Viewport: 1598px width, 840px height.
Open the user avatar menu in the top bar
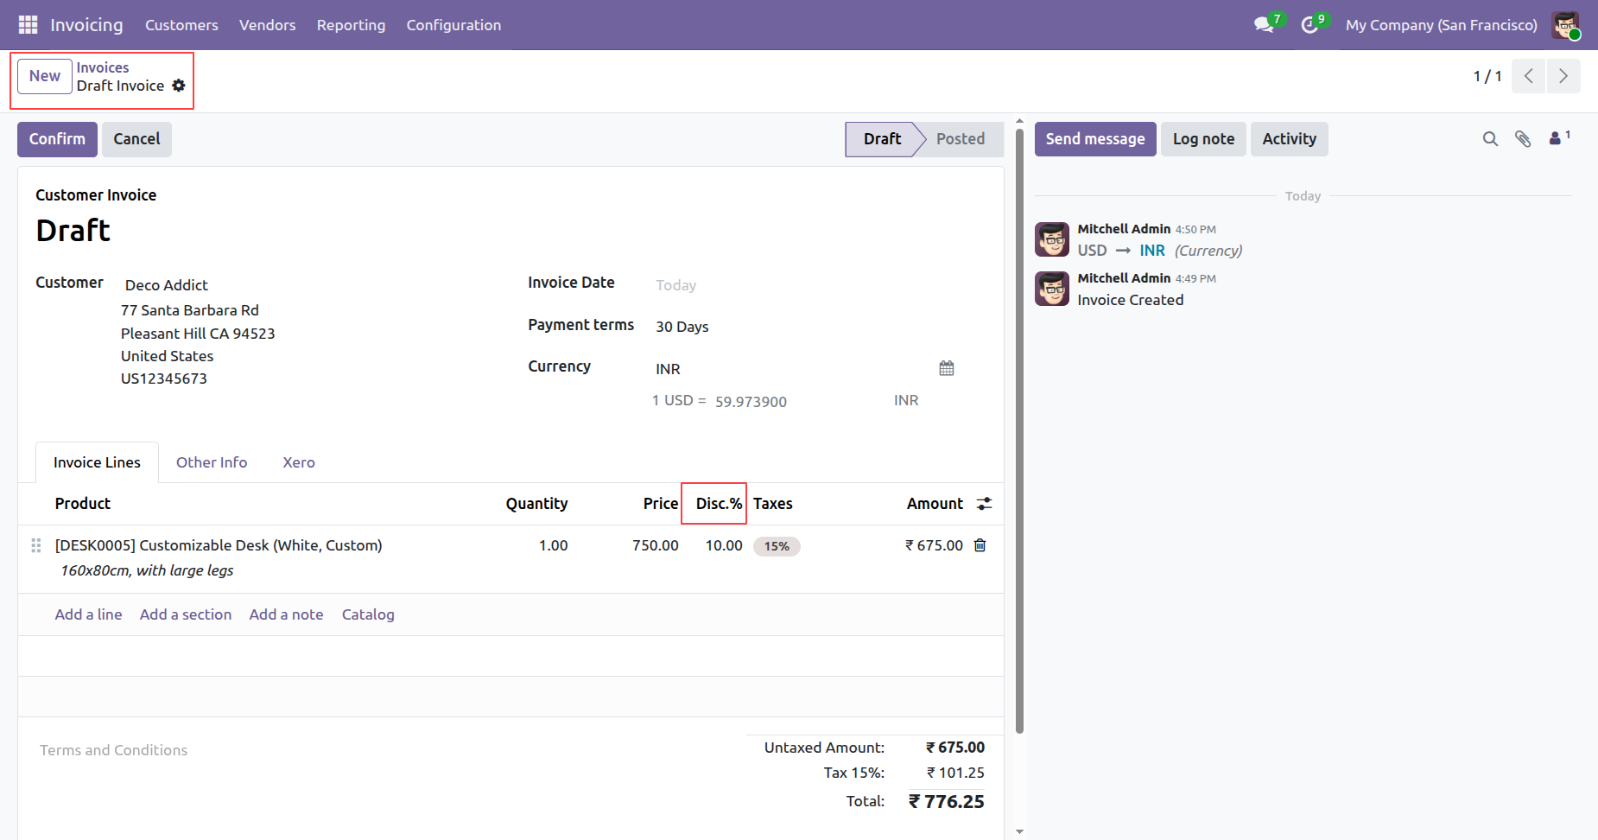1565,25
